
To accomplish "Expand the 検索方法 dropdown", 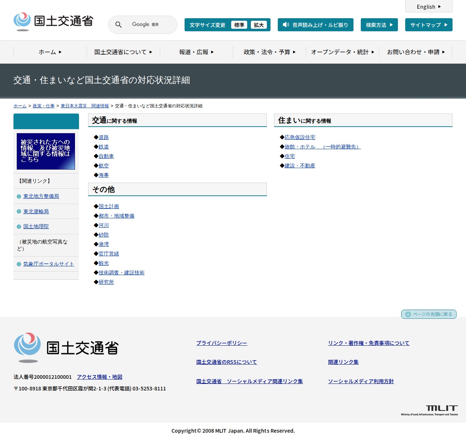I will point(379,25).
